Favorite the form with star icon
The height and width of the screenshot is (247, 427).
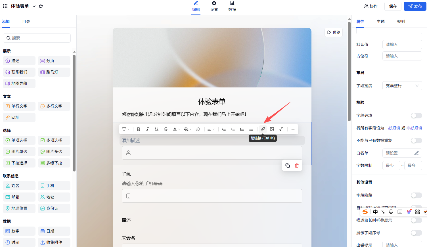point(41,6)
